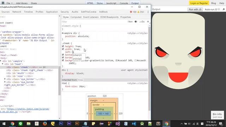Open the Bin info button
Viewport: 226px width, 127px height.
(x=218, y=115)
